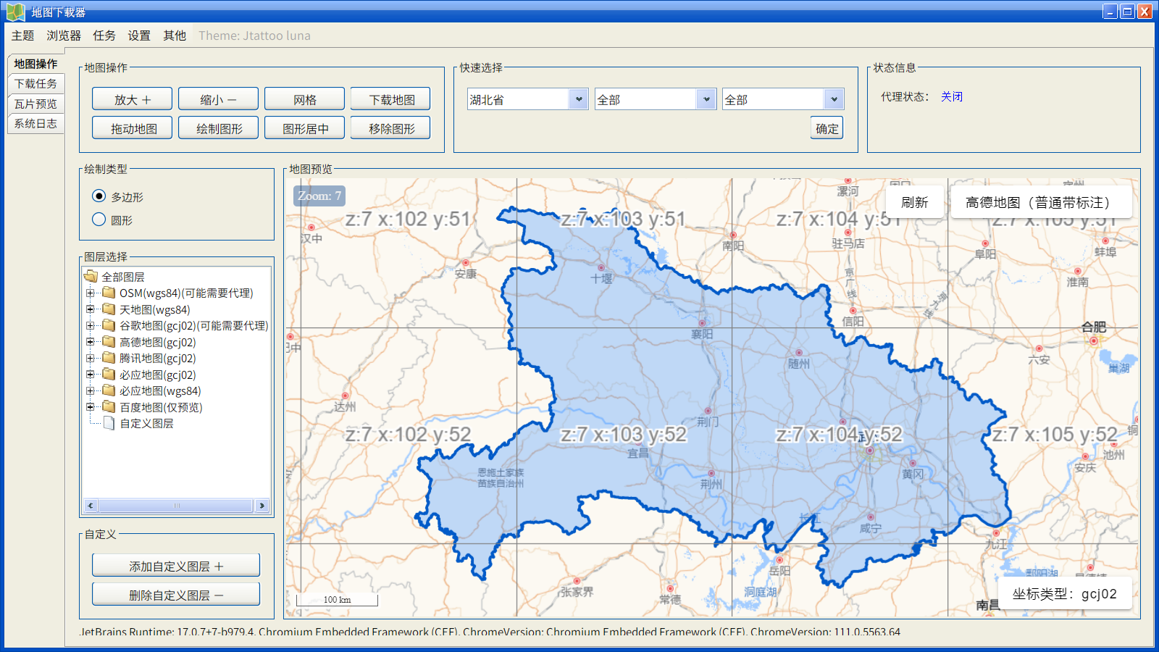Switch to the 瓦片预览 tab
The width and height of the screenshot is (1159, 652).
point(35,104)
